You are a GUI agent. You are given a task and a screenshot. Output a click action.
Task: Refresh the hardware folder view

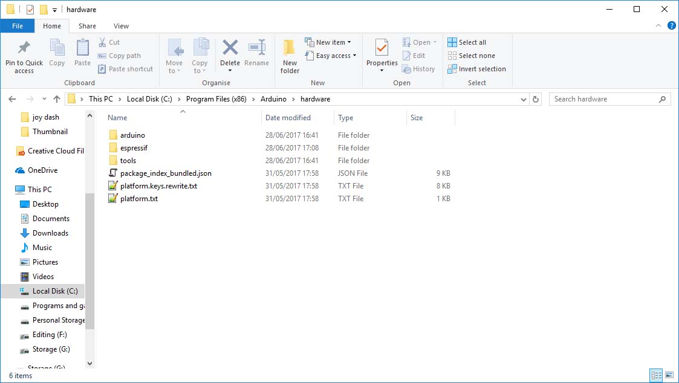536,99
